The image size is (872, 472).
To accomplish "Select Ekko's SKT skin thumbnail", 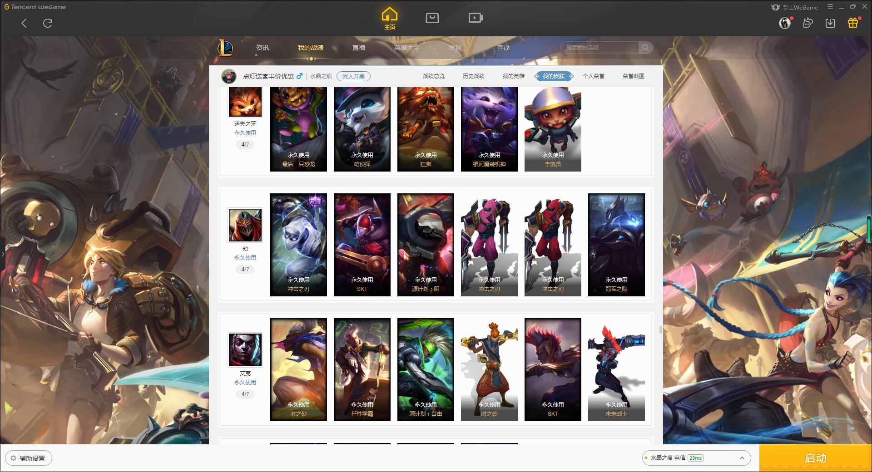I will pyautogui.click(x=553, y=369).
